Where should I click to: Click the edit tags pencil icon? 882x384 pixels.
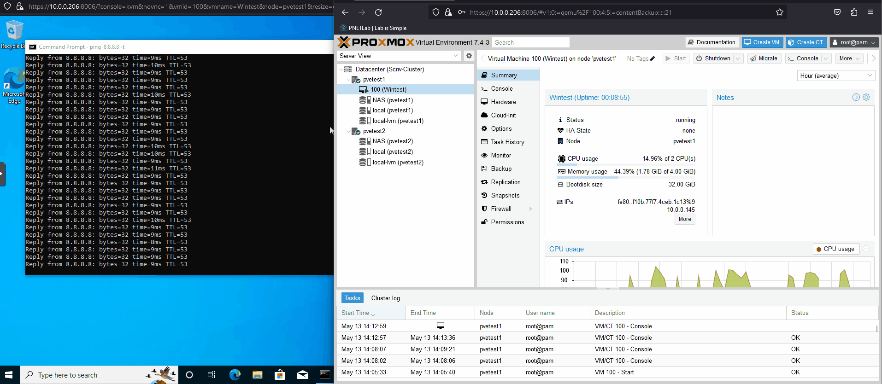pyautogui.click(x=652, y=58)
